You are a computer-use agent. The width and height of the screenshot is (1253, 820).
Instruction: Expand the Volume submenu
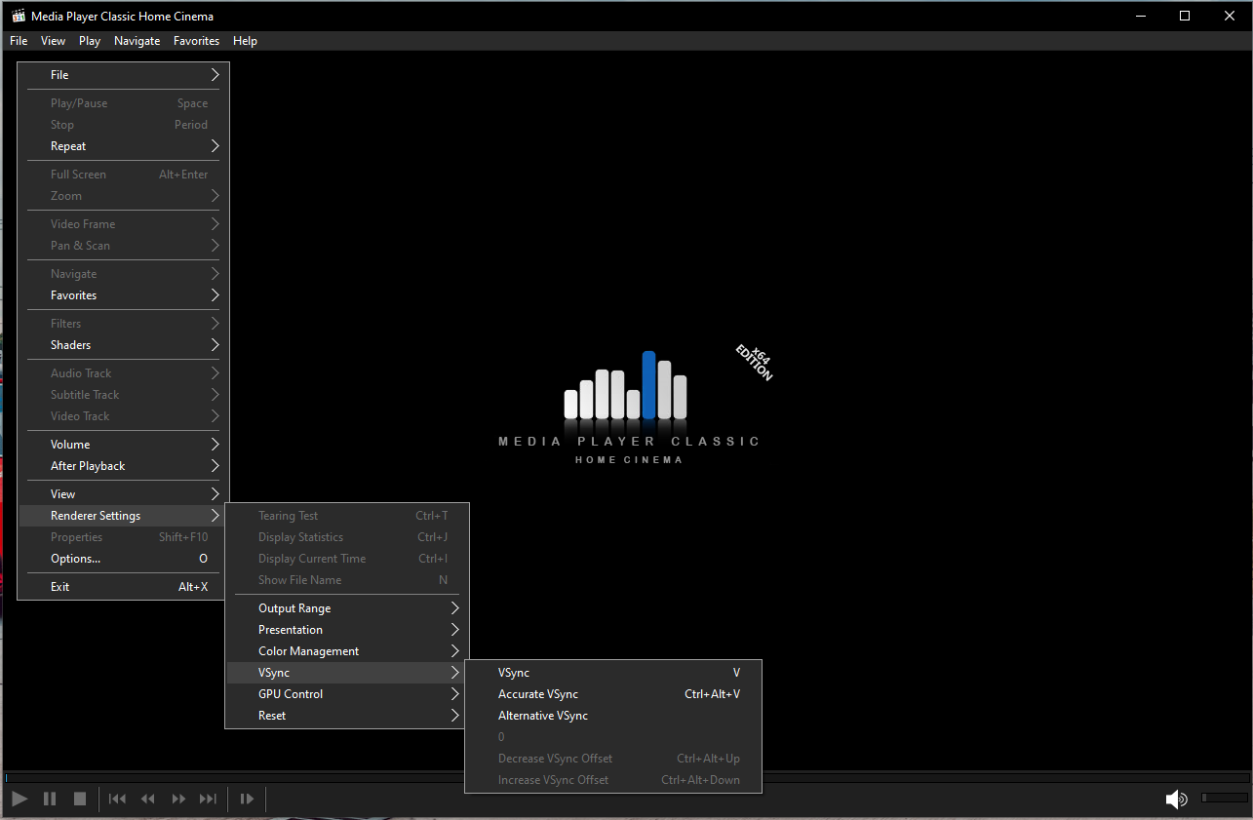124,445
